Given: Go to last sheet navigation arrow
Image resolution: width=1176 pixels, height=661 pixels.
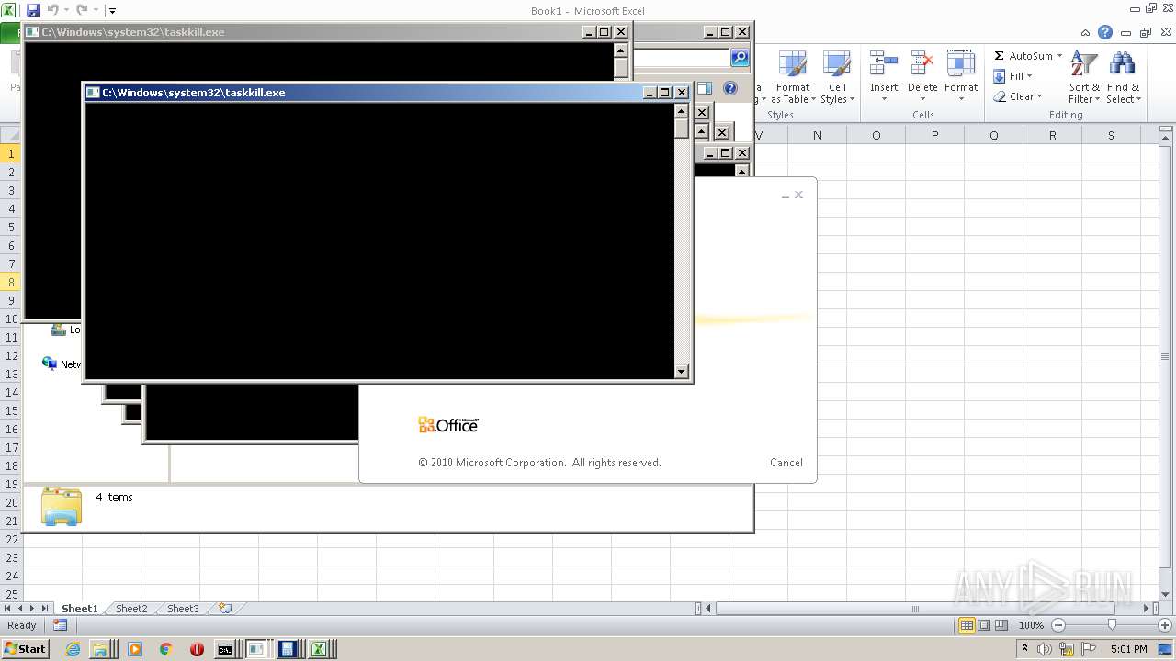Looking at the screenshot, I should tap(45, 609).
